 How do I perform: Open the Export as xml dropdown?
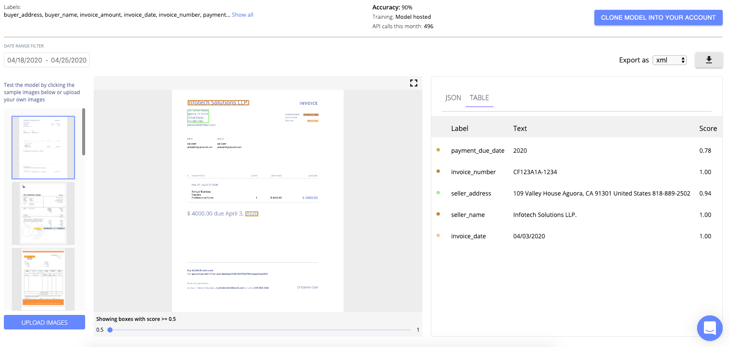click(x=669, y=60)
